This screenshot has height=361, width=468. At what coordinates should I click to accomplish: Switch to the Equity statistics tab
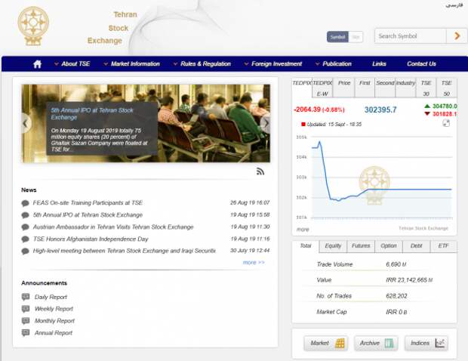(333, 246)
